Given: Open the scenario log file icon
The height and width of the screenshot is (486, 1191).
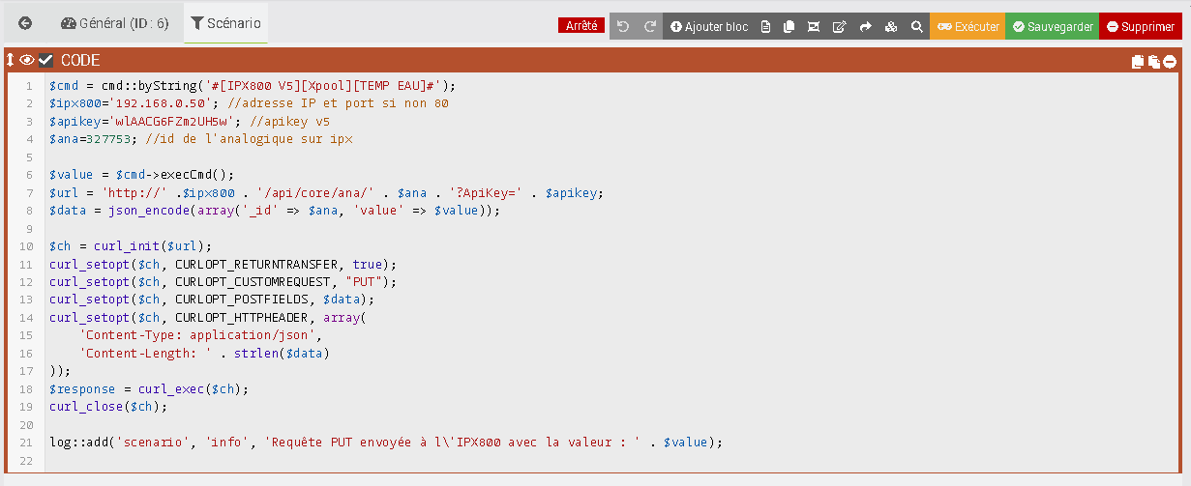Looking at the screenshot, I should click(766, 27).
